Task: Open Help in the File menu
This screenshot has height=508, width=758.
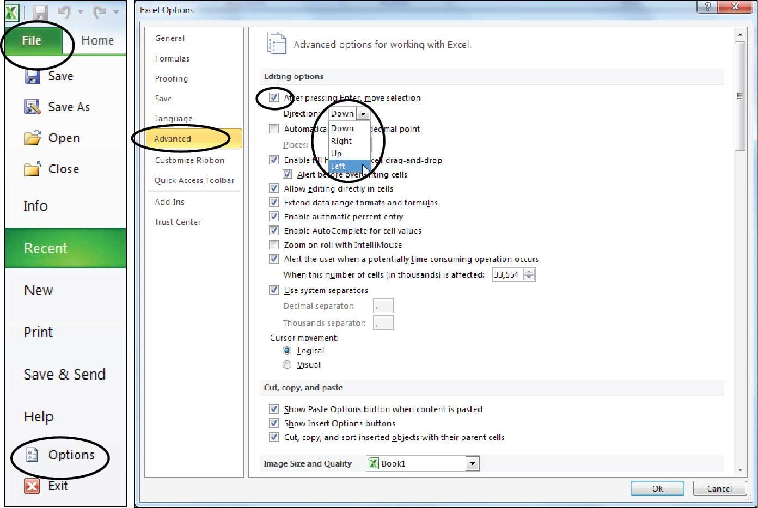Action: [39, 417]
